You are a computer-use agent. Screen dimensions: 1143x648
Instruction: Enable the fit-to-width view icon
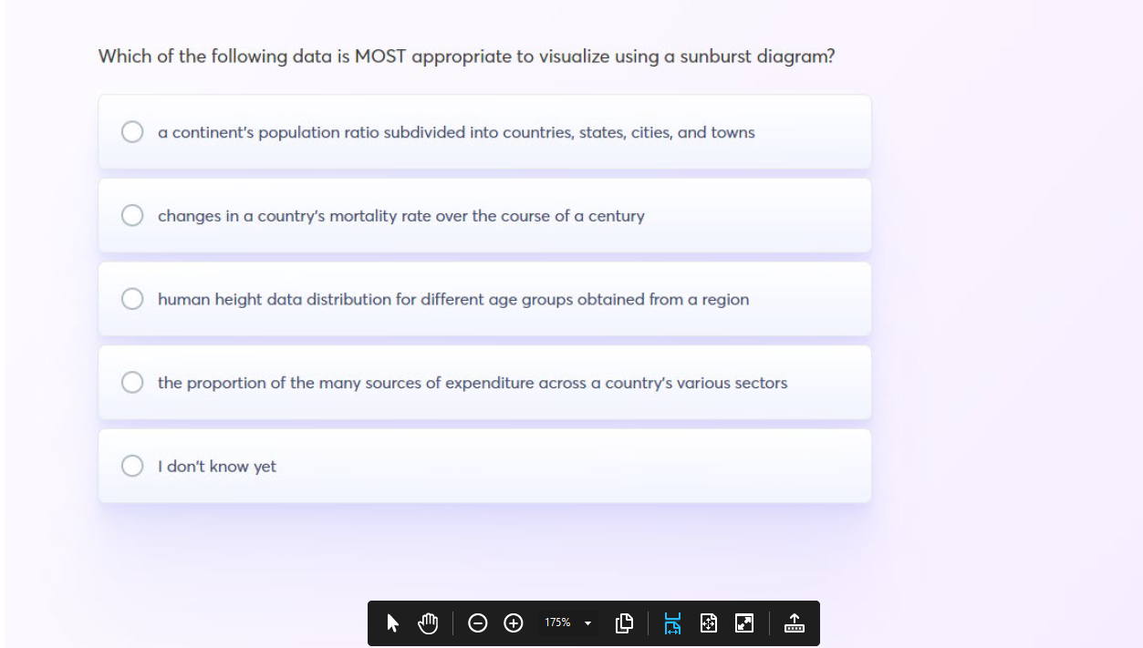(672, 623)
